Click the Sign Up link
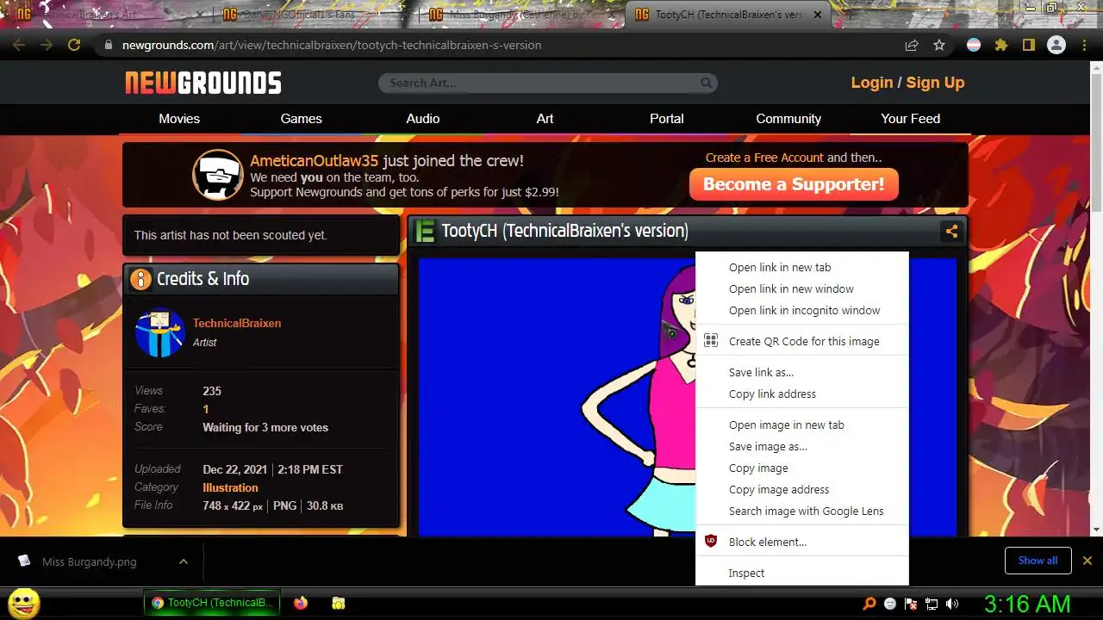The image size is (1103, 620). pyautogui.click(x=935, y=83)
